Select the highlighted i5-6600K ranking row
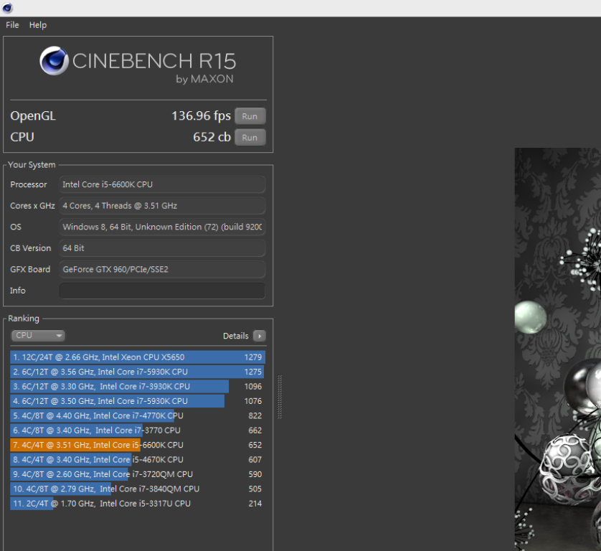 pyautogui.click(x=138, y=445)
